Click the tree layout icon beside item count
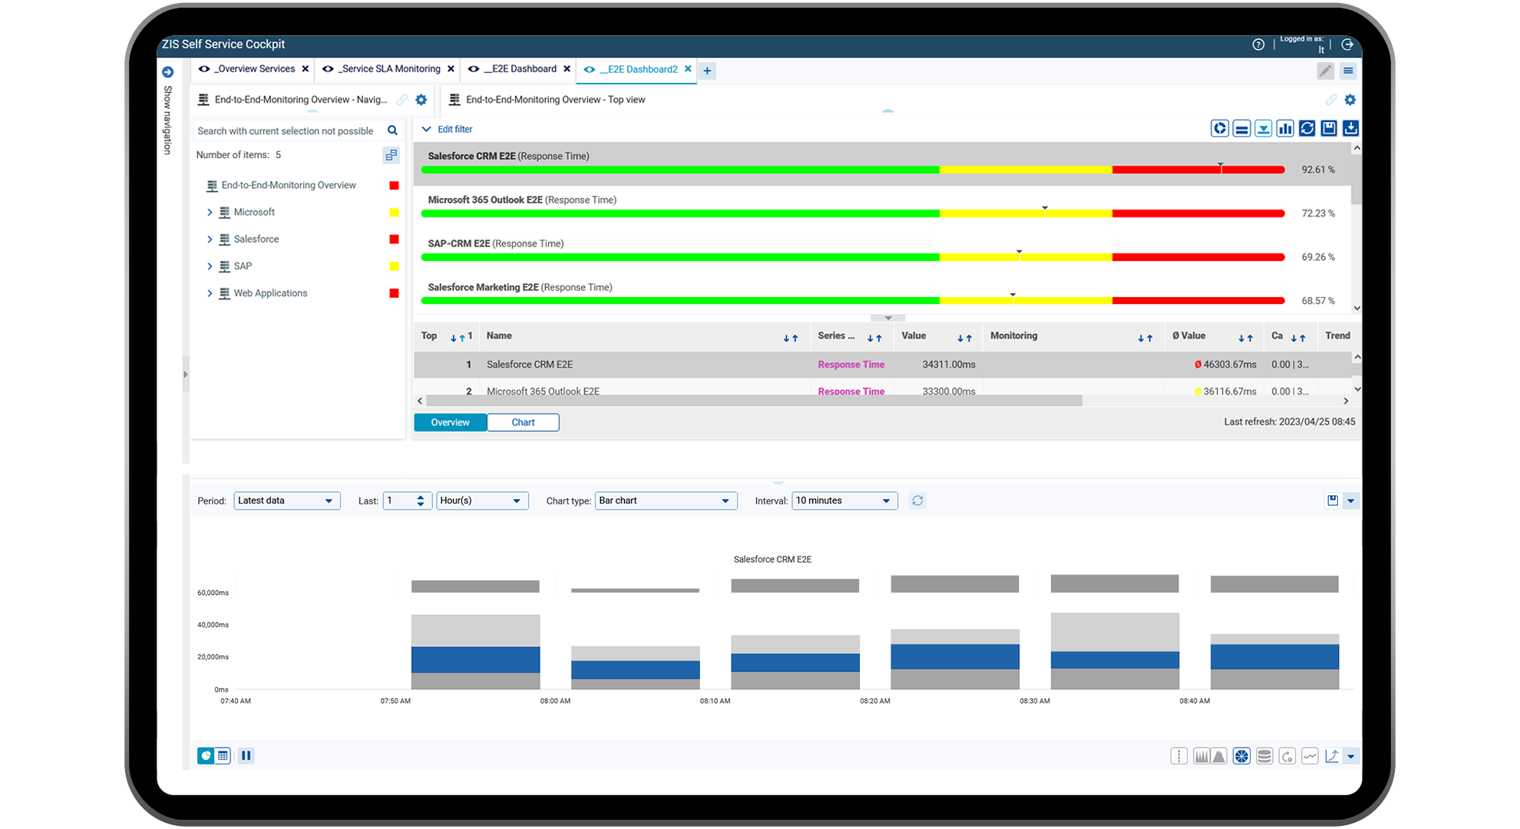This screenshot has height=829, width=1520. click(392, 155)
